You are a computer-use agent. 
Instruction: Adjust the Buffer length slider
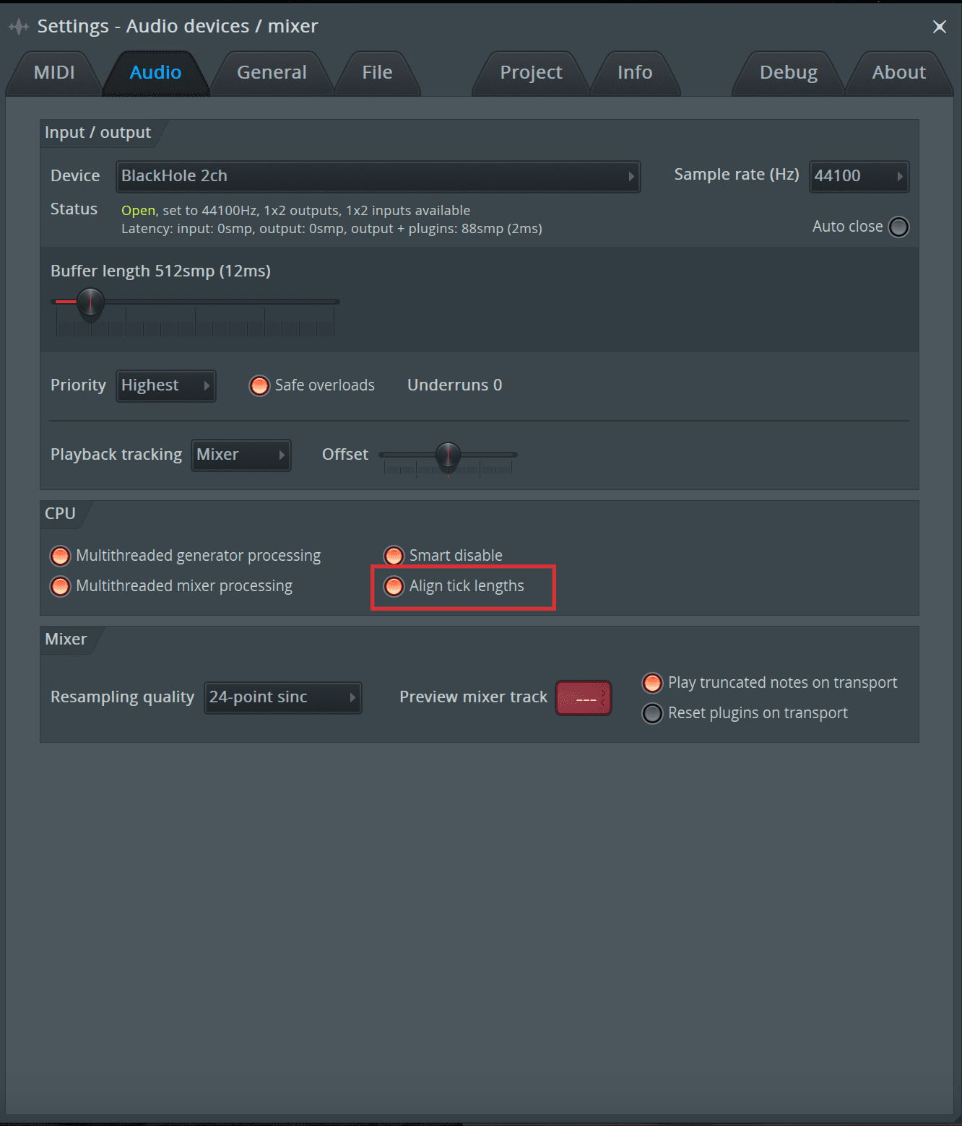point(90,303)
